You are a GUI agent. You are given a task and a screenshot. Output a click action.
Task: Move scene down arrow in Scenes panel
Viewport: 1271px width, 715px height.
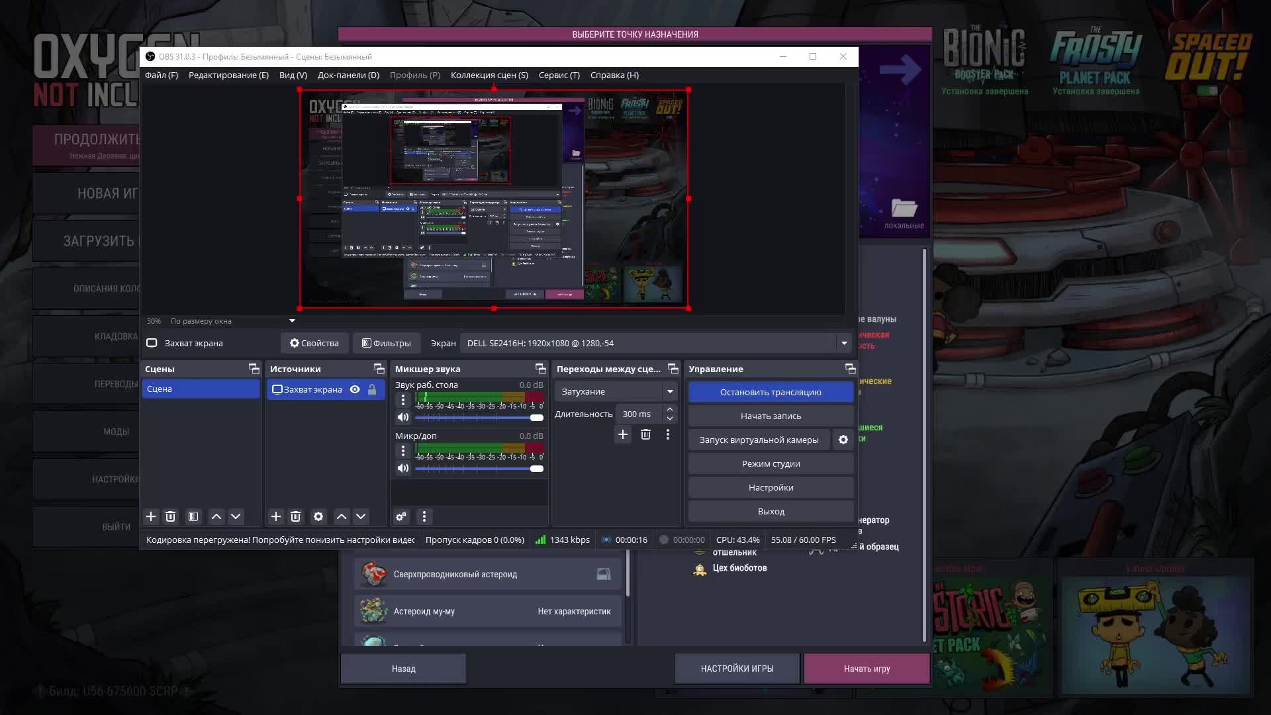[236, 516]
